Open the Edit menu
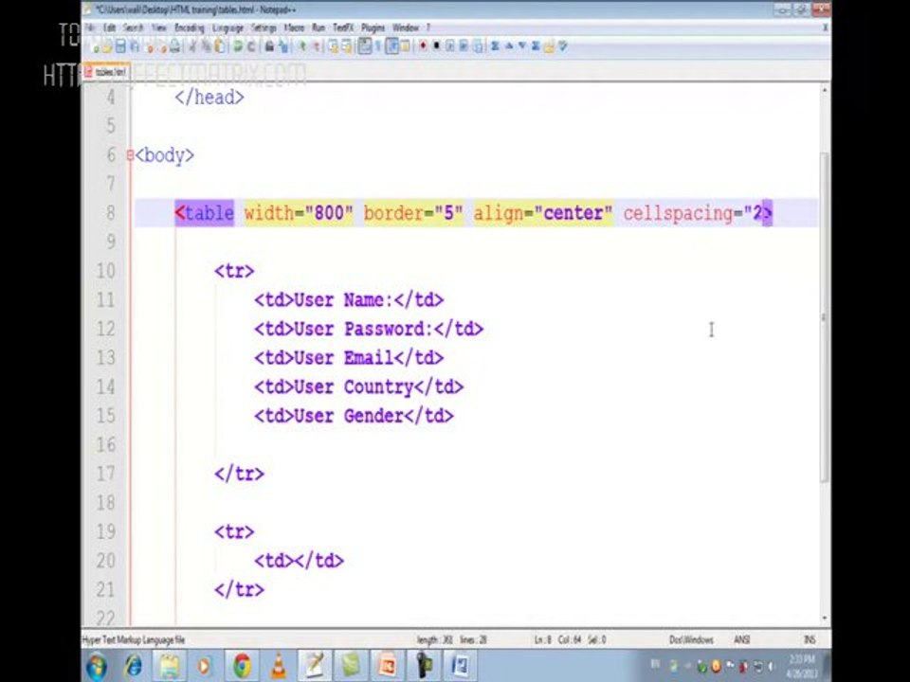 tap(109, 27)
